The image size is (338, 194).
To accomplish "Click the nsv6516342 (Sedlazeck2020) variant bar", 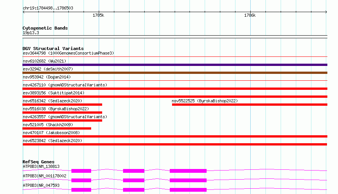I will tap(62, 105).
